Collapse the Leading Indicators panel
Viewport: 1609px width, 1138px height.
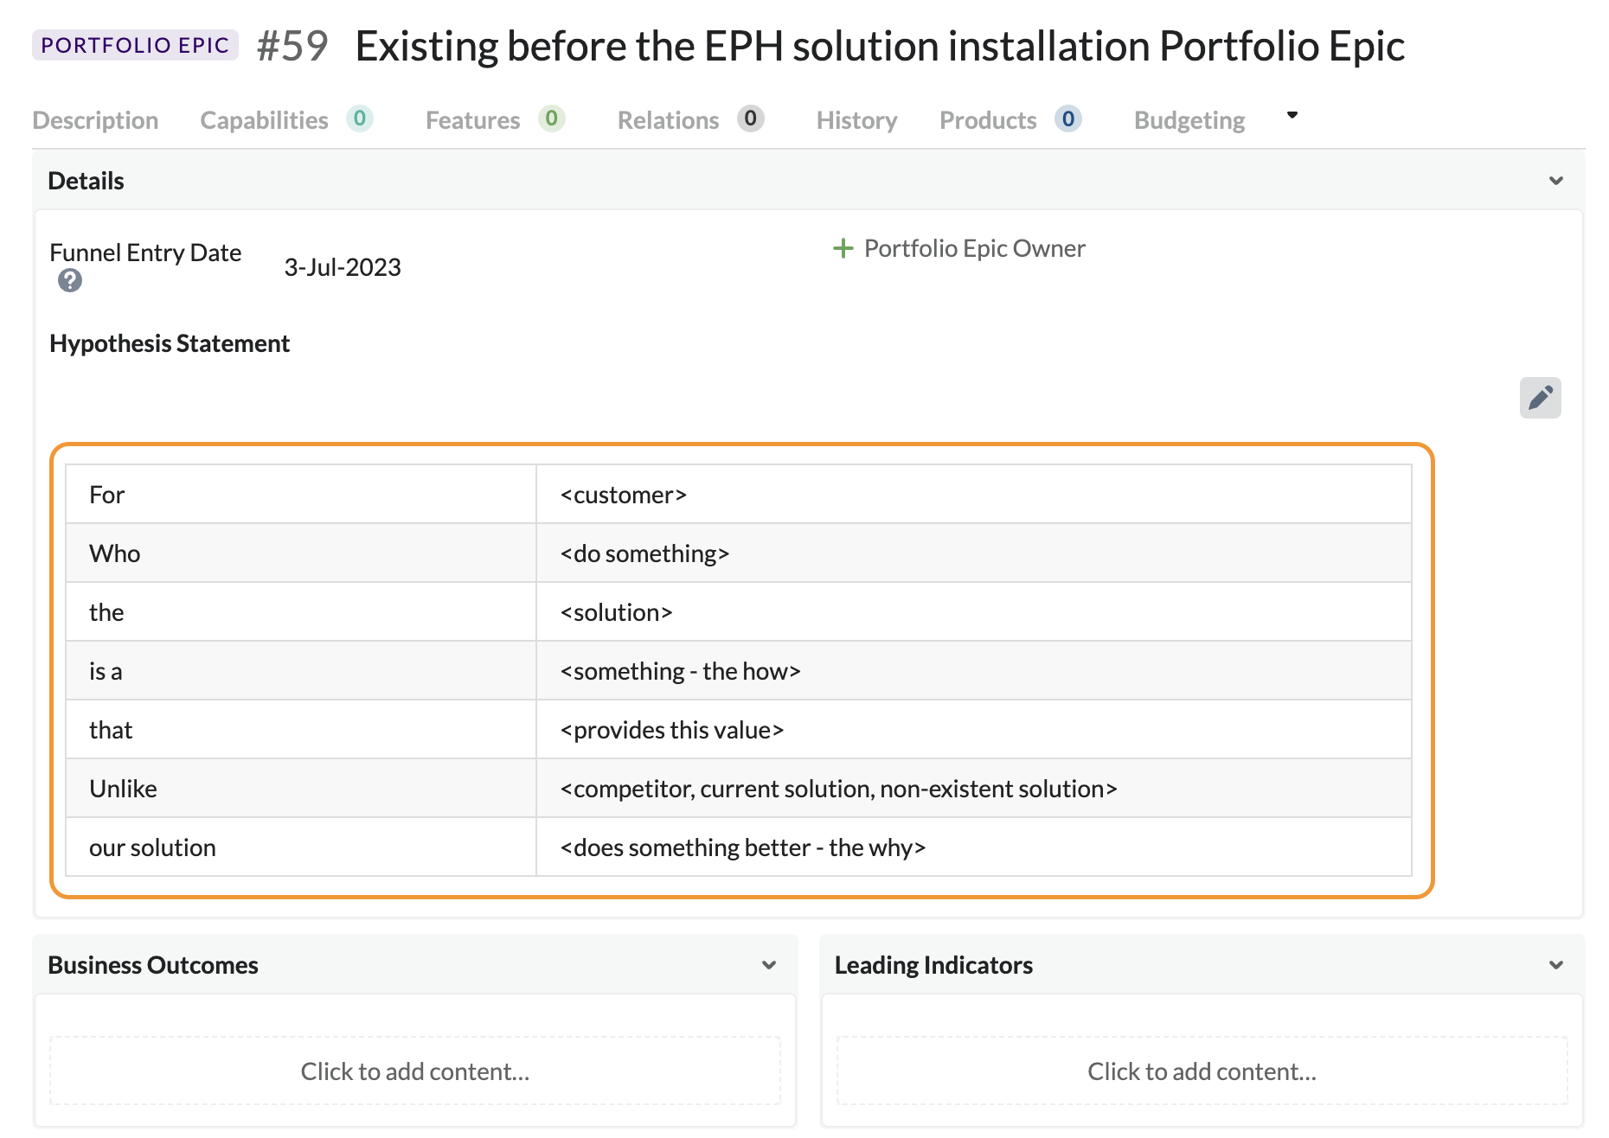1555,965
